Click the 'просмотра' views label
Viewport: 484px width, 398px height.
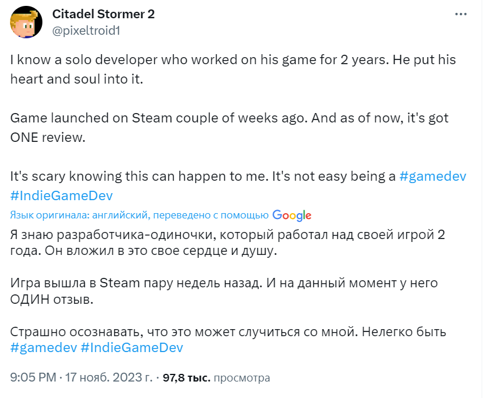coord(241,377)
